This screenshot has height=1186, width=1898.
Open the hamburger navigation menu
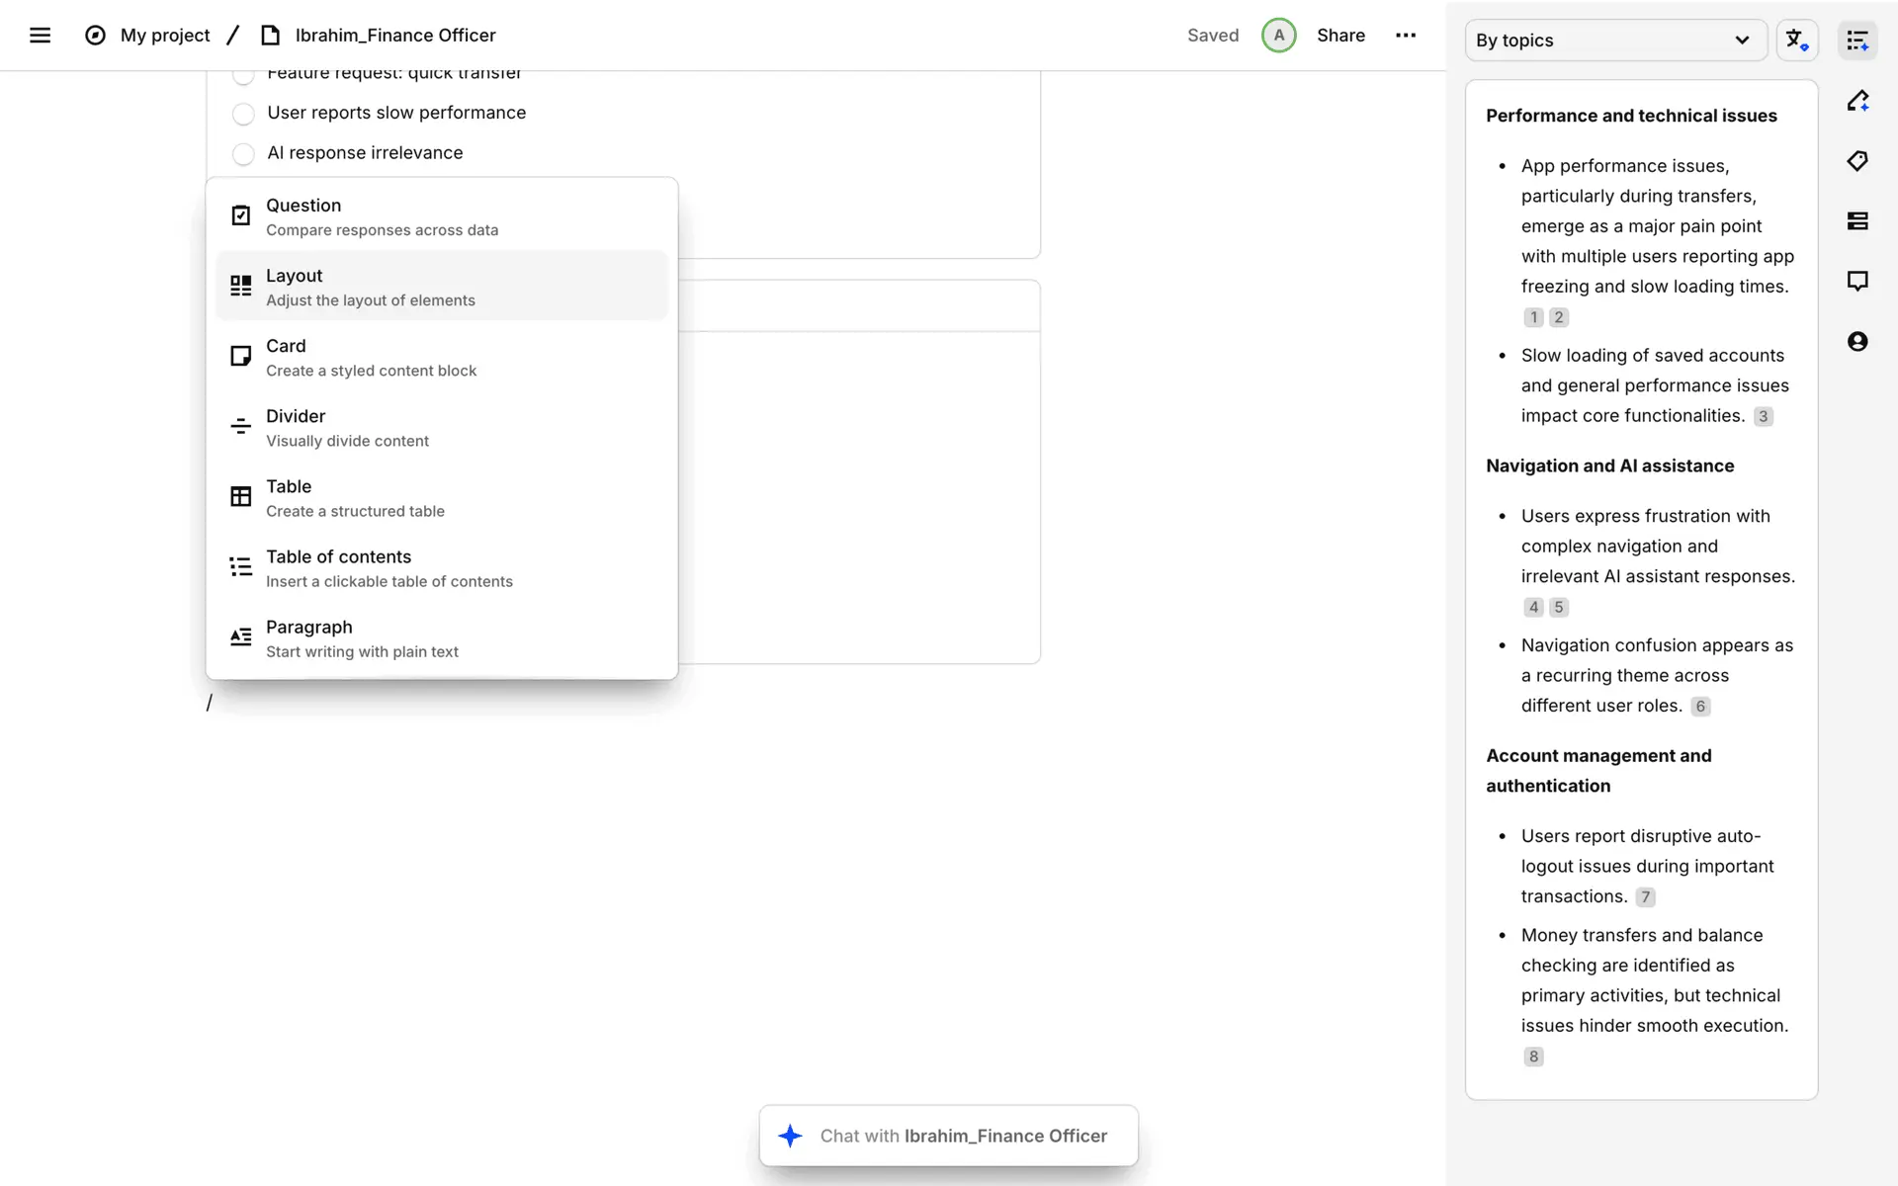(x=40, y=36)
